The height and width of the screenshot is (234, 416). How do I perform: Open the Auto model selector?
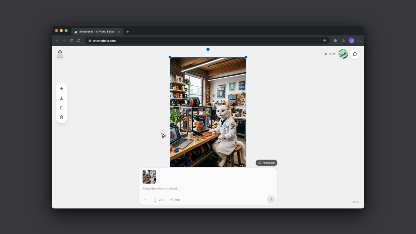(x=175, y=200)
